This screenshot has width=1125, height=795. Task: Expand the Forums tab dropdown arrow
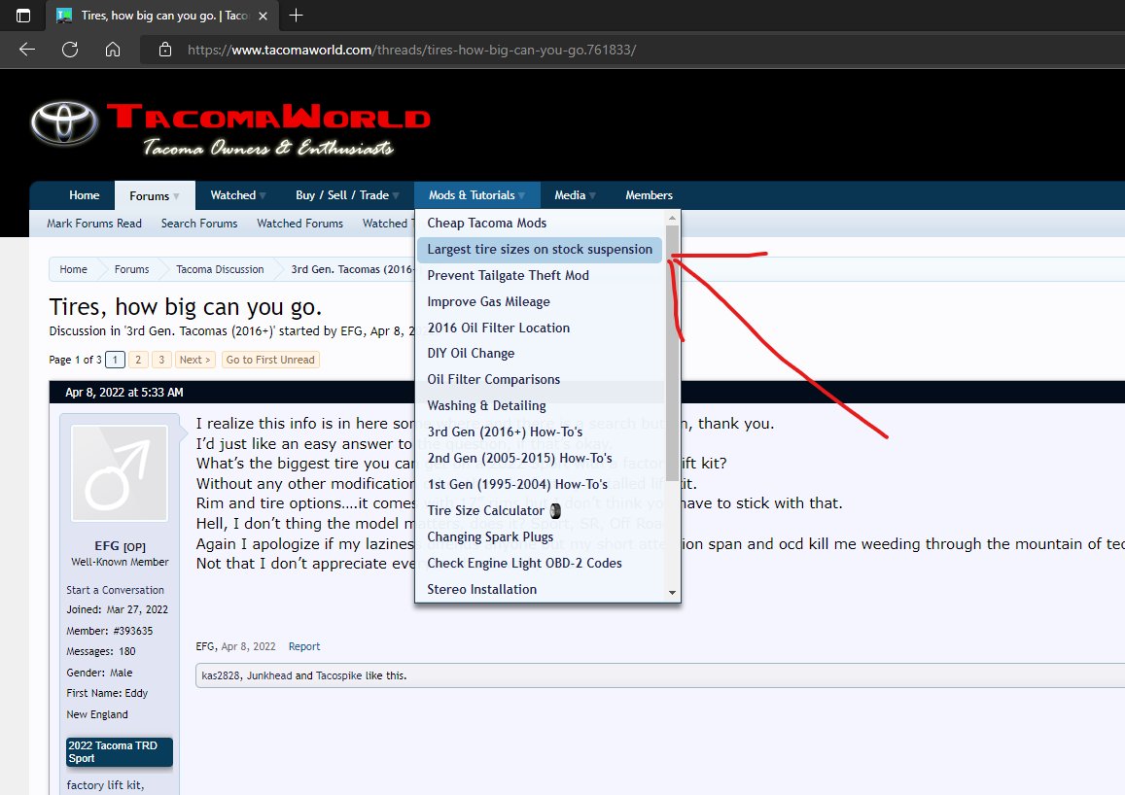pyautogui.click(x=176, y=195)
